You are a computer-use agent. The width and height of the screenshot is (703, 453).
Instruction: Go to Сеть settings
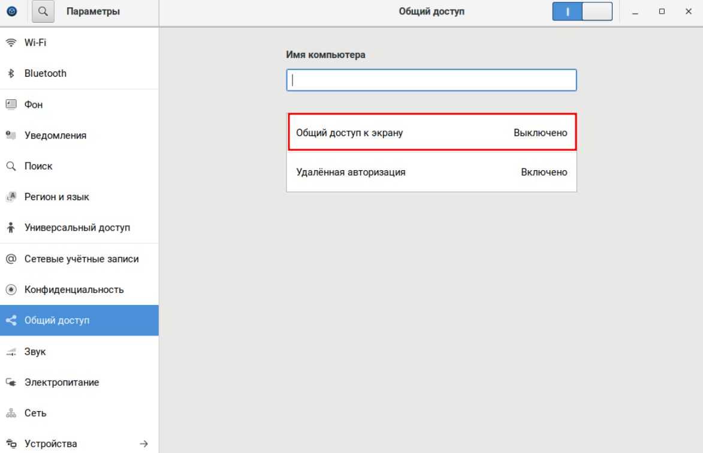pos(35,413)
